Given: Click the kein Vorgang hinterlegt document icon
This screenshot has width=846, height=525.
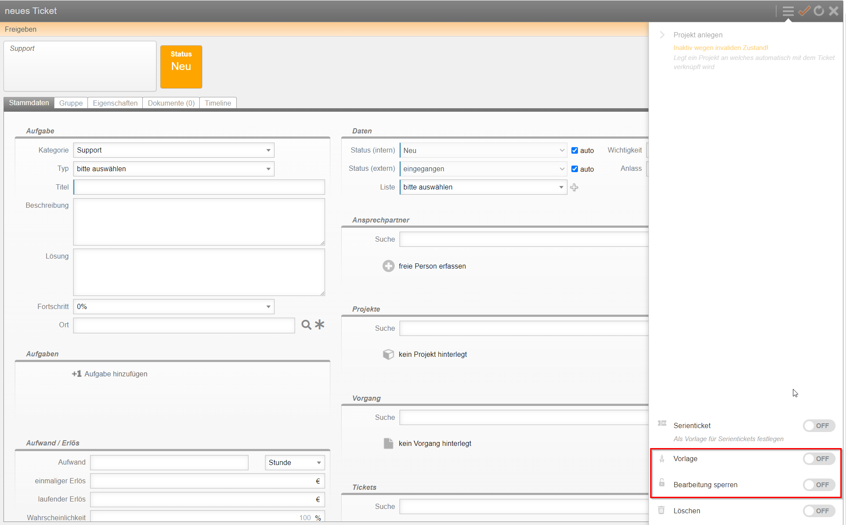Looking at the screenshot, I should click(388, 443).
